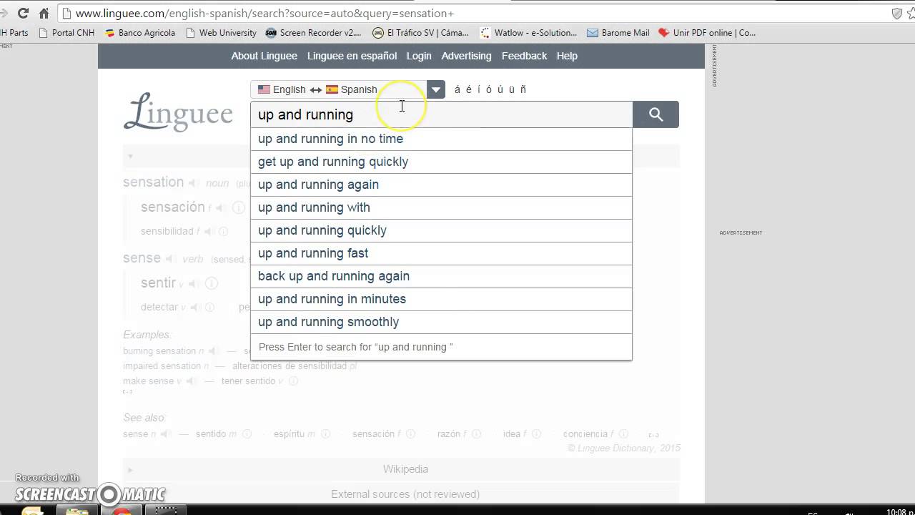Viewport: 915px width, 515px height.
Task: Click the magnifier search button
Action: pyautogui.click(x=656, y=114)
